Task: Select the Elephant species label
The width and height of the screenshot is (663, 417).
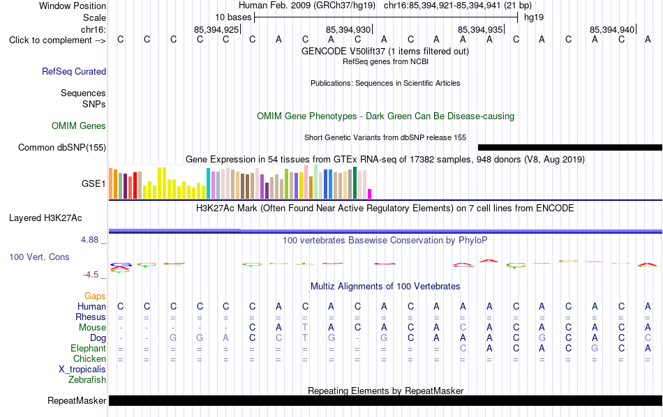Action: pyautogui.click(x=88, y=349)
